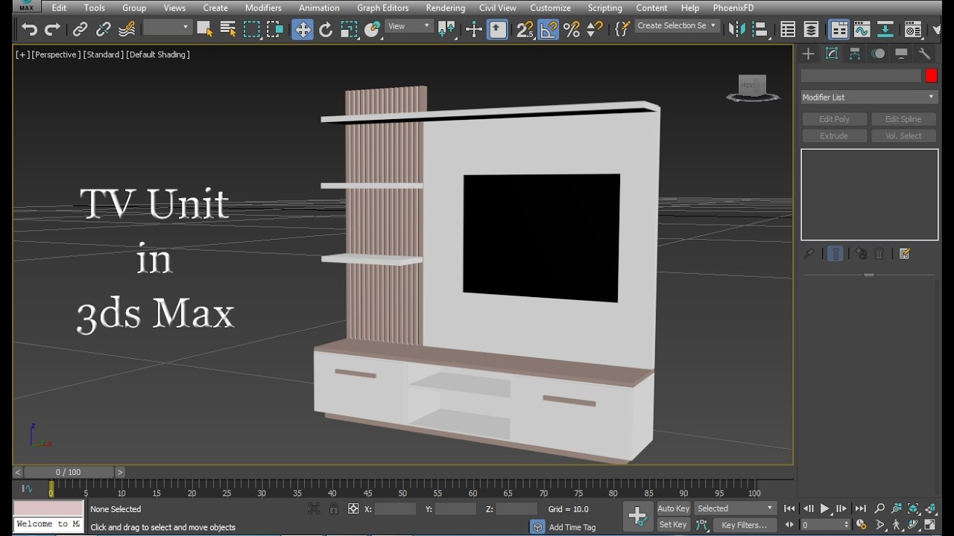
Task: Click the red object color swatch
Action: 931,76
